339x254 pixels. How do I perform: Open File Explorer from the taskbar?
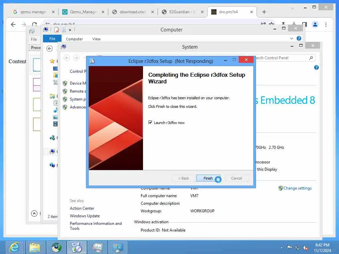(35, 247)
